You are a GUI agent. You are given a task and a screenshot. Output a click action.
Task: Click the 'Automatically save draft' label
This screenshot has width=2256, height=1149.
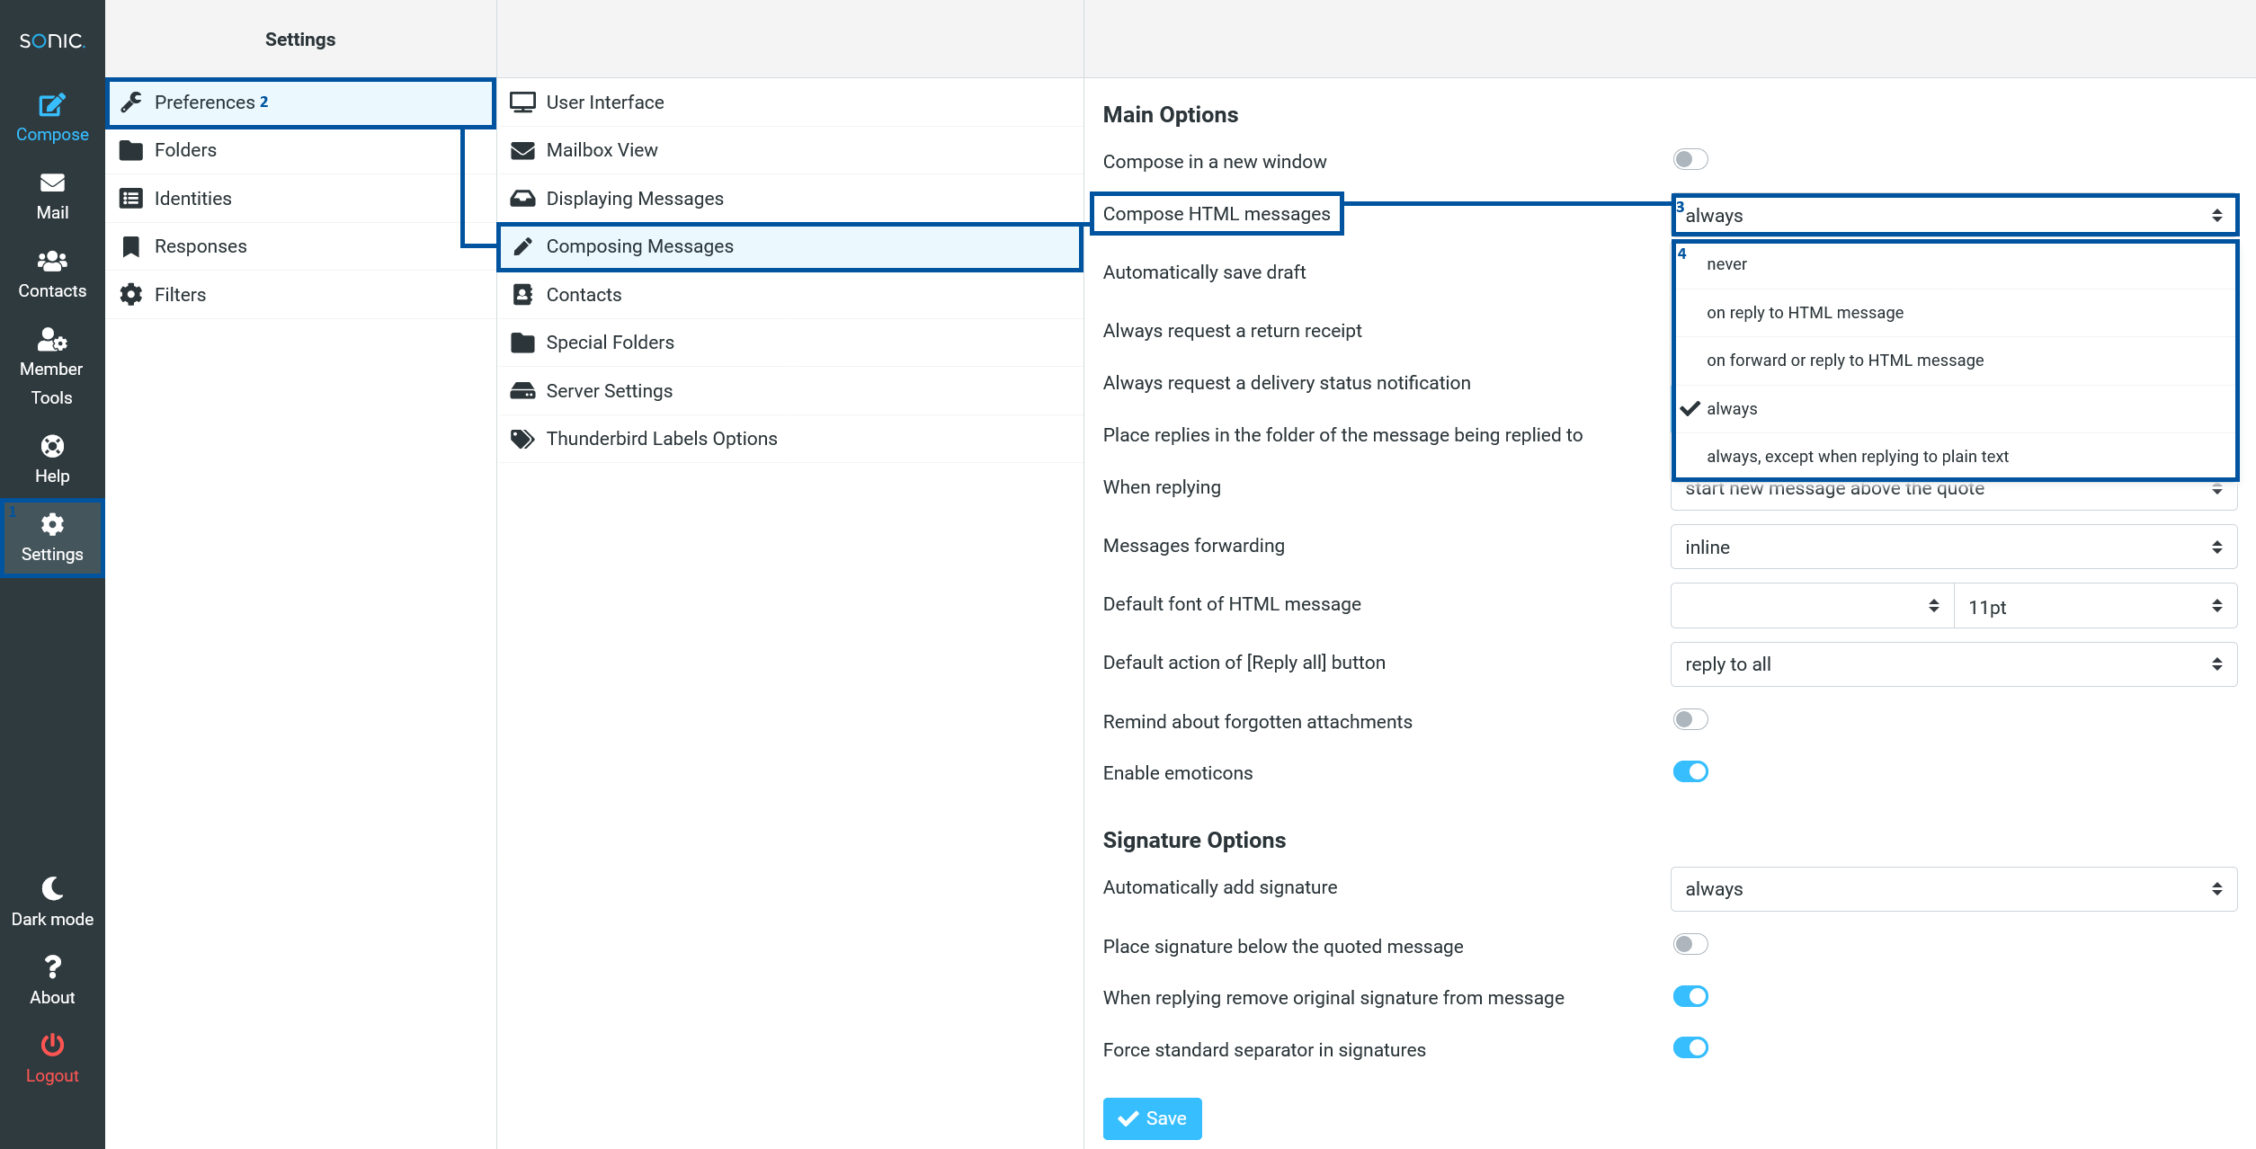point(1204,272)
